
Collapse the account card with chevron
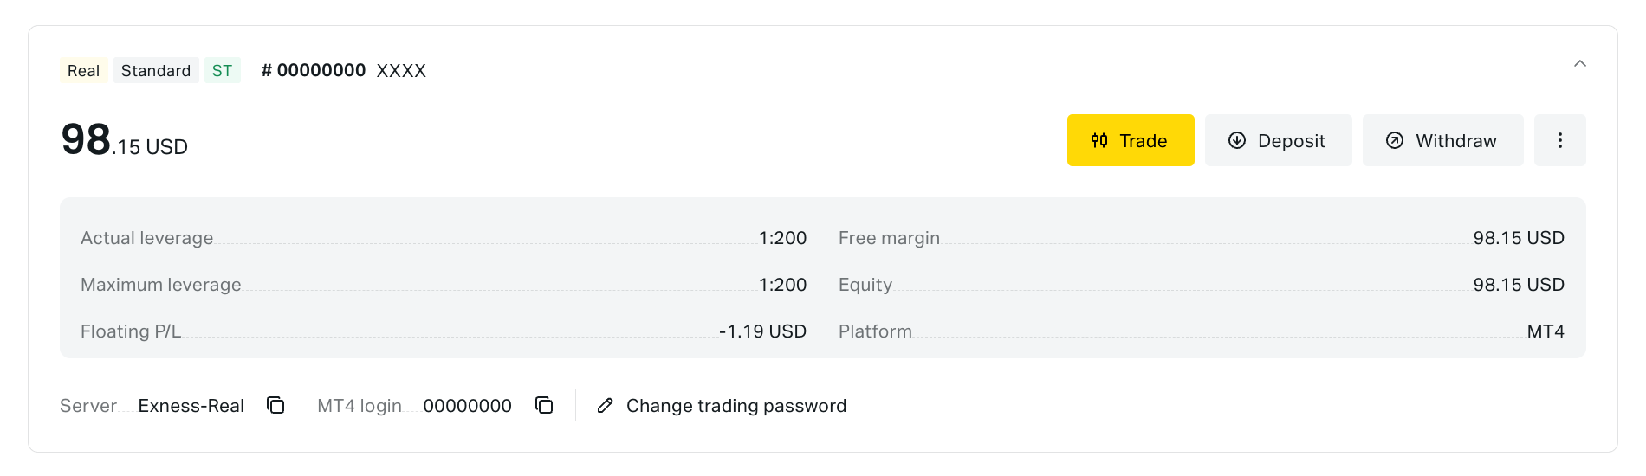point(1580,63)
